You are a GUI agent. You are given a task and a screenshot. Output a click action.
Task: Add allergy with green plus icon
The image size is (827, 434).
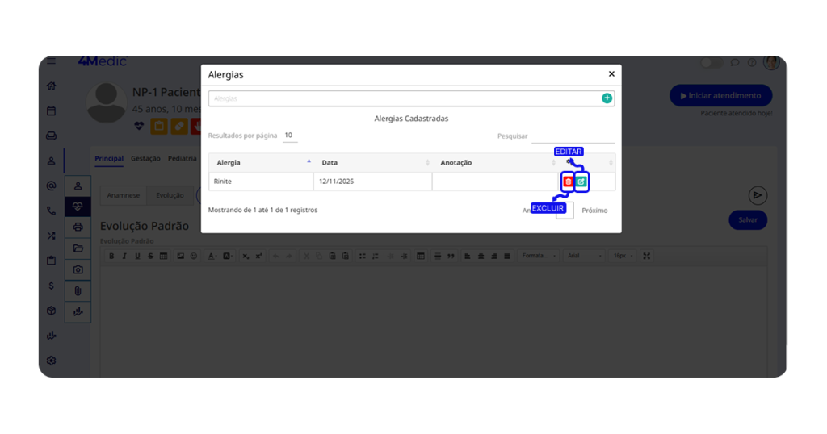click(607, 98)
